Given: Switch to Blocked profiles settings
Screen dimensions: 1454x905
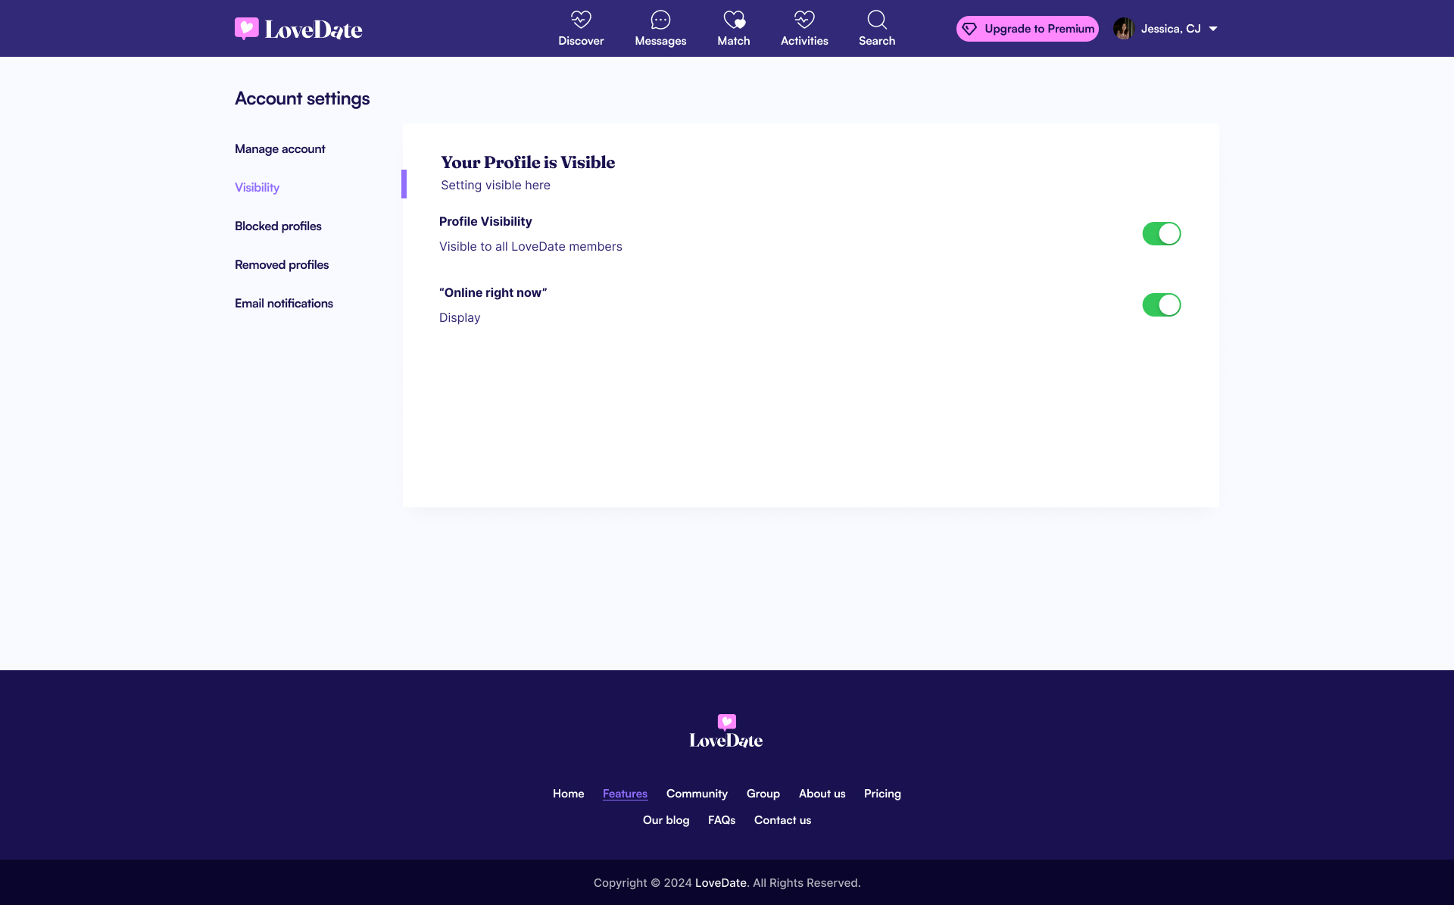Looking at the screenshot, I should pos(277,226).
